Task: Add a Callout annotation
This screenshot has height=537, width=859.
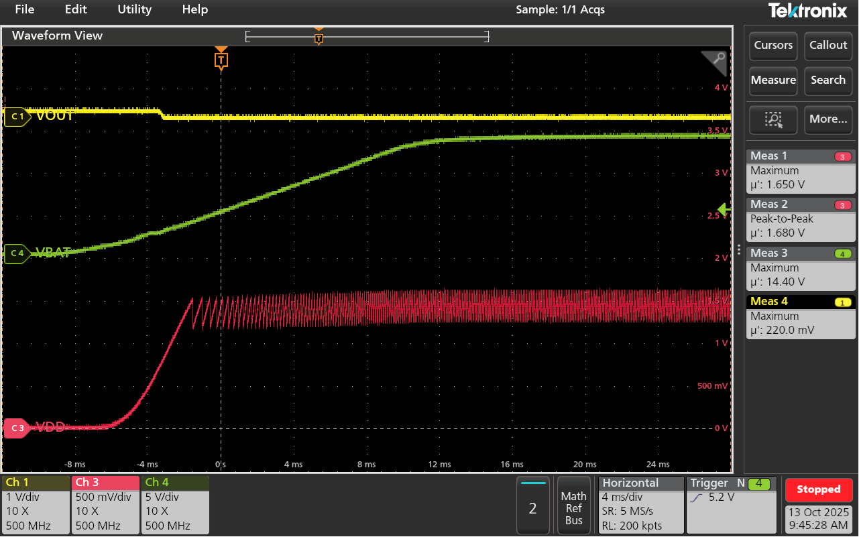Action: pos(828,46)
